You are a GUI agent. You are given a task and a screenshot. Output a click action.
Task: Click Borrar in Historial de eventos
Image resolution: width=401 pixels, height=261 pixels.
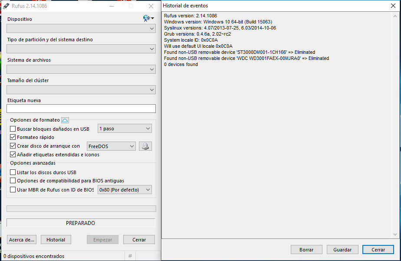(306, 249)
